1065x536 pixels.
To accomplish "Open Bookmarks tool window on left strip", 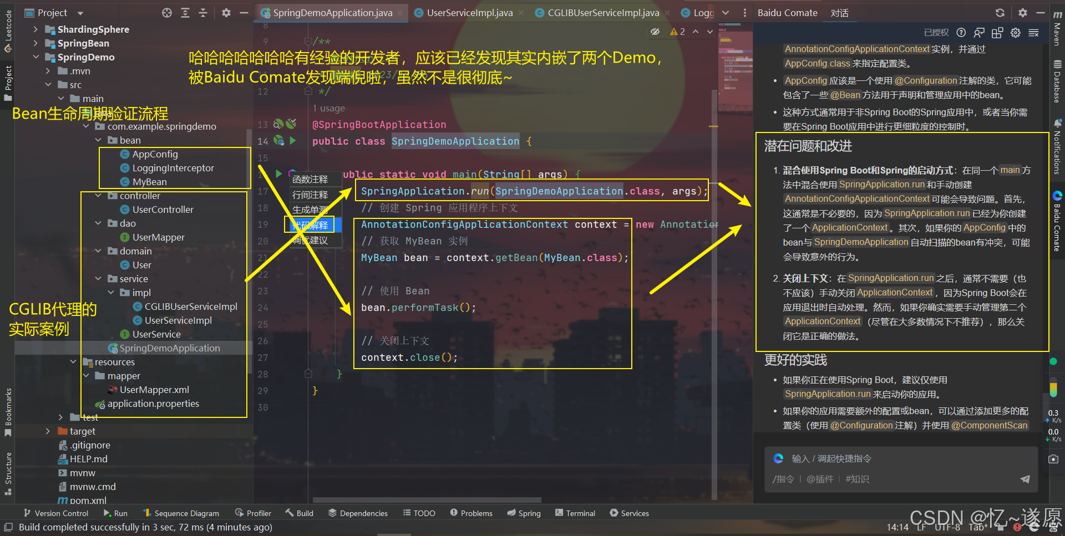I will [x=8, y=412].
